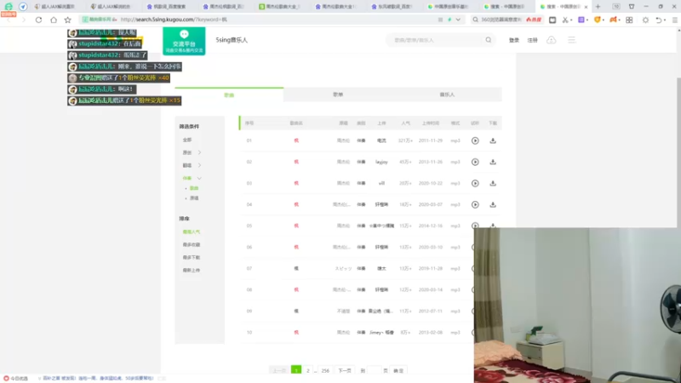Screen dimensions: 681x383
Task: Click the site search magnifier icon
Action: click(489, 40)
